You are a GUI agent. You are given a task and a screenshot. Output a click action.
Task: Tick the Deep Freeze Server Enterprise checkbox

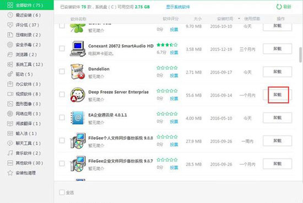click(x=62, y=94)
